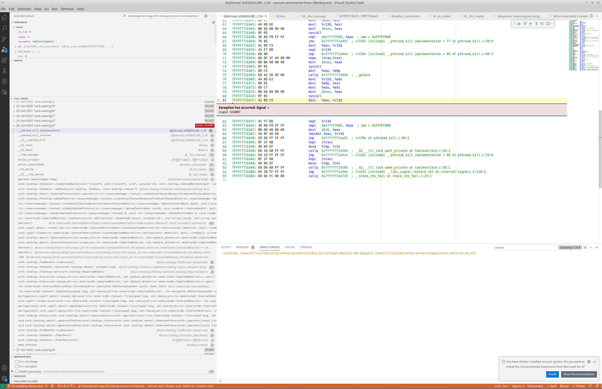This screenshot has width=602, height=389.
Task: Open the Source Control view
Action: [x=4, y=39]
